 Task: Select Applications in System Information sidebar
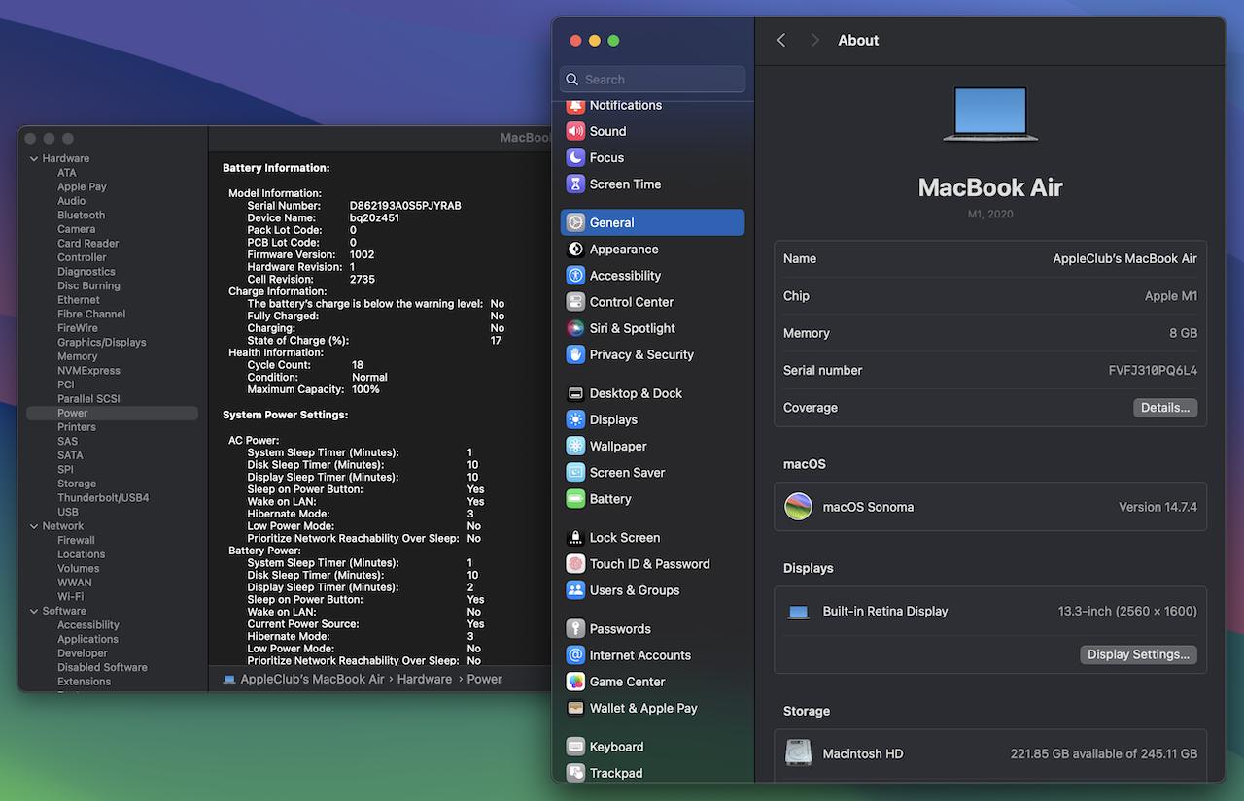(87, 639)
